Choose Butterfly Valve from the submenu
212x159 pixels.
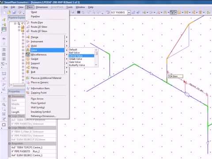click(x=82, y=65)
